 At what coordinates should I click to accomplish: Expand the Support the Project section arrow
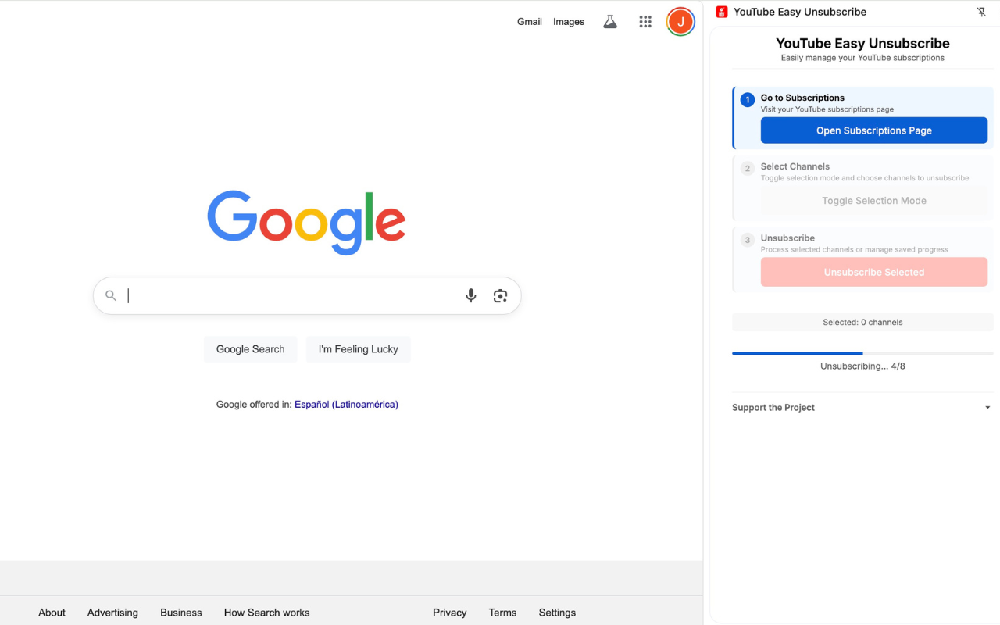(987, 408)
